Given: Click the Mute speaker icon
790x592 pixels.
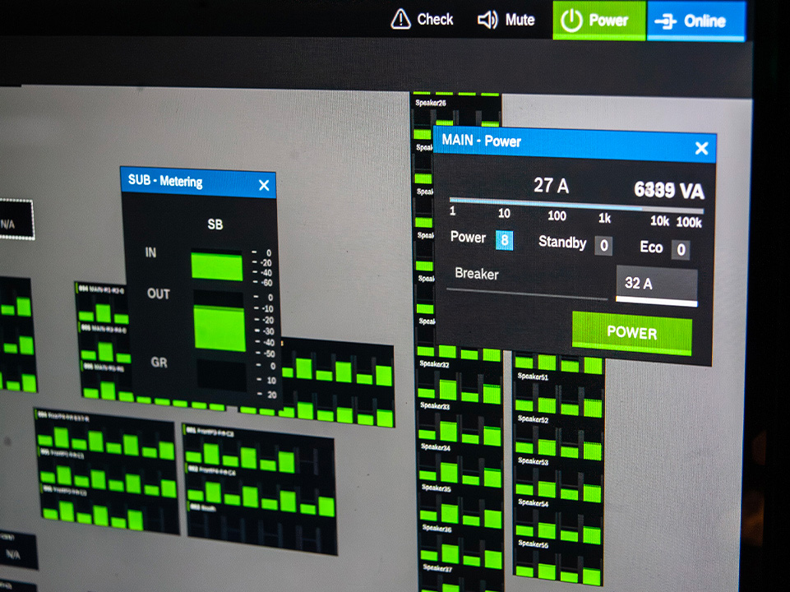Looking at the screenshot, I should point(487,20).
